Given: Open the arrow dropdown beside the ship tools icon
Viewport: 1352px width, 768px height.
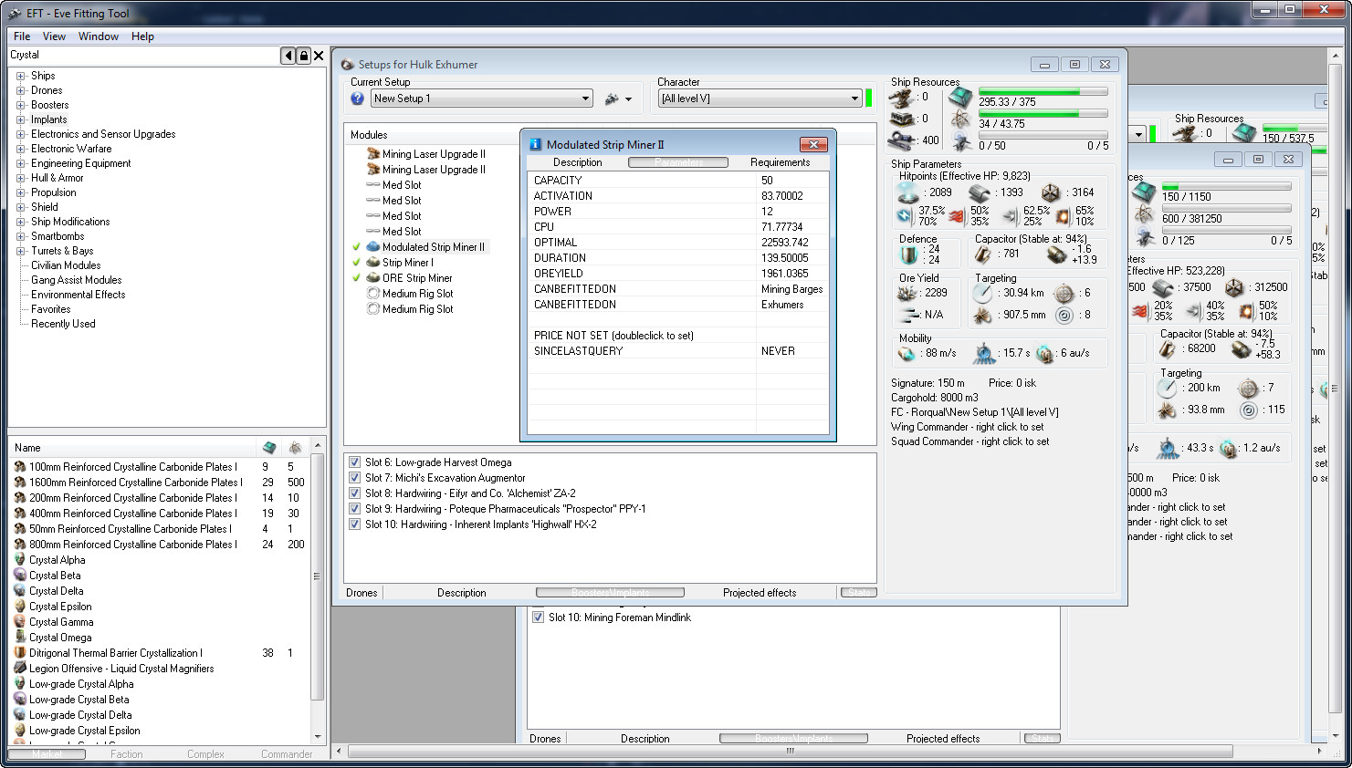Looking at the screenshot, I should [x=628, y=99].
